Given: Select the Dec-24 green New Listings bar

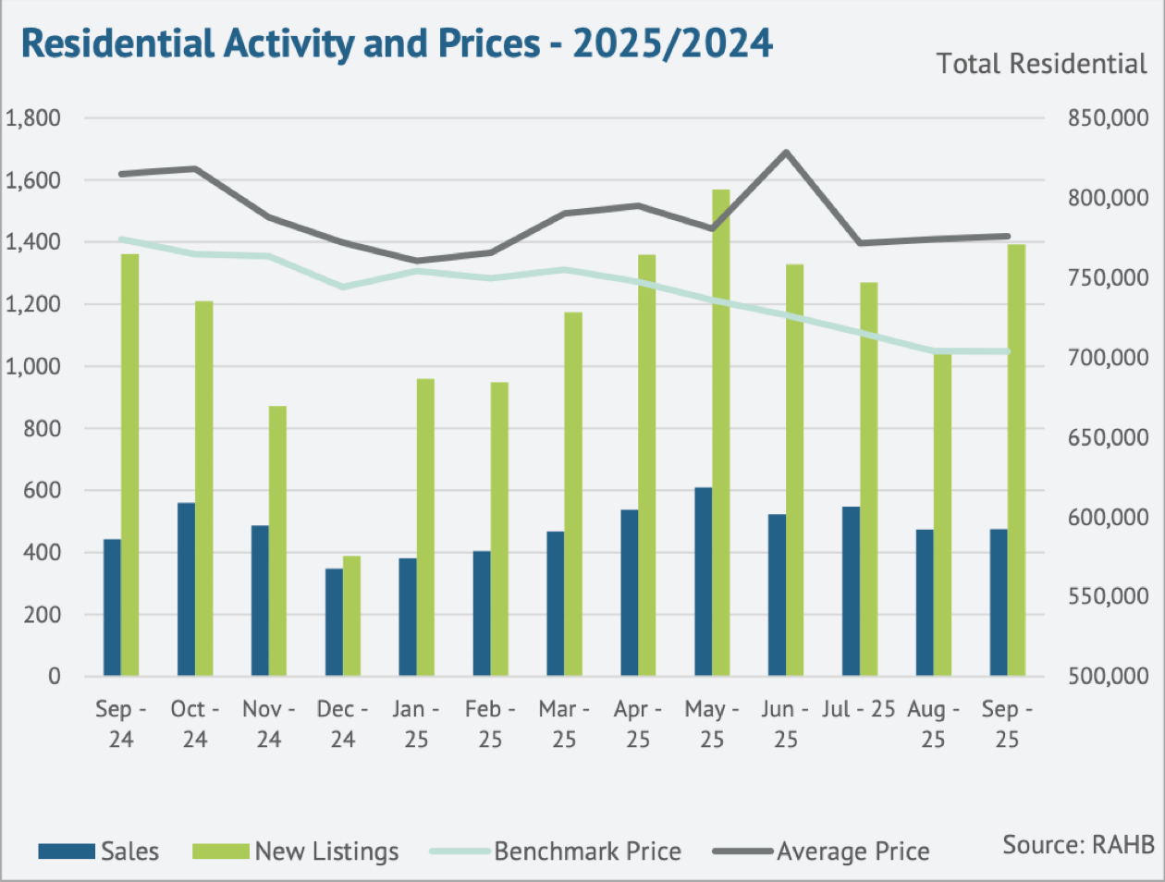Looking at the screenshot, I should [x=351, y=616].
